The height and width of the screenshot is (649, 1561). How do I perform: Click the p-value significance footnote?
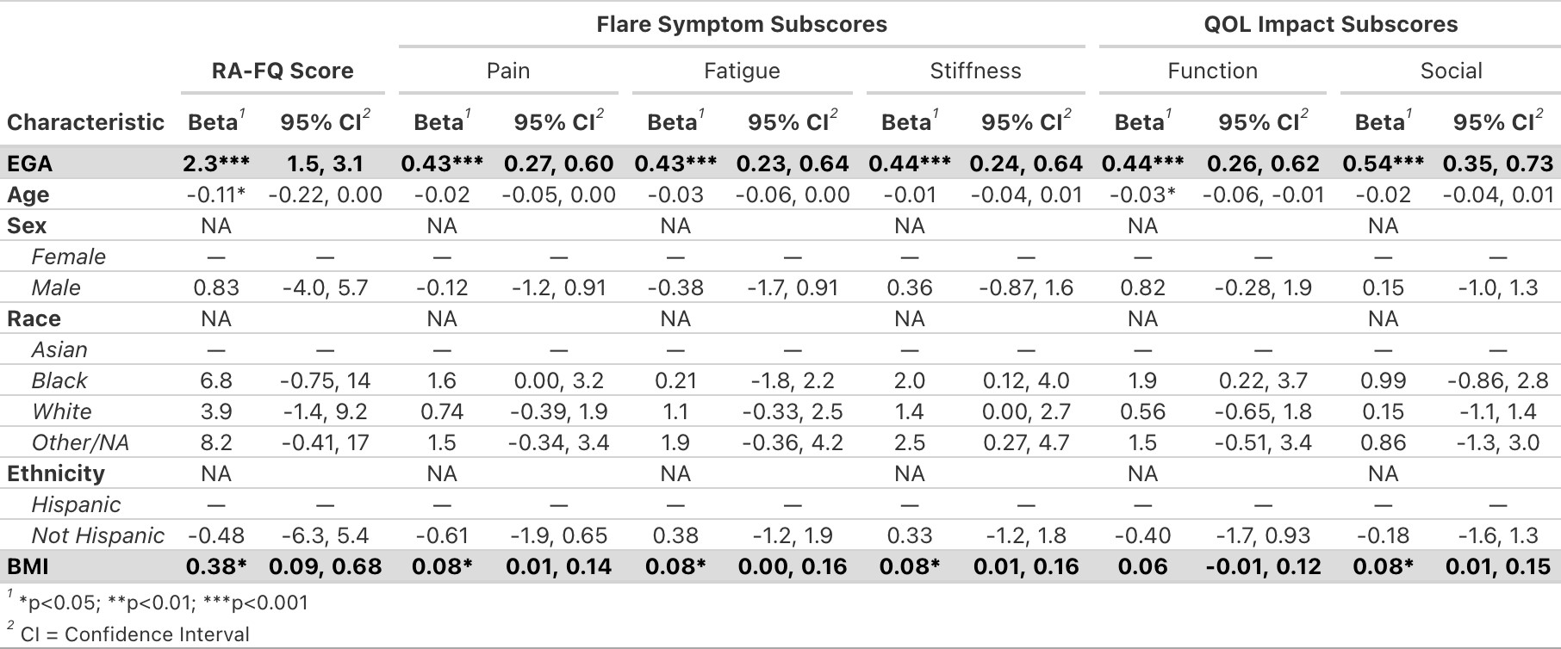click(x=163, y=602)
